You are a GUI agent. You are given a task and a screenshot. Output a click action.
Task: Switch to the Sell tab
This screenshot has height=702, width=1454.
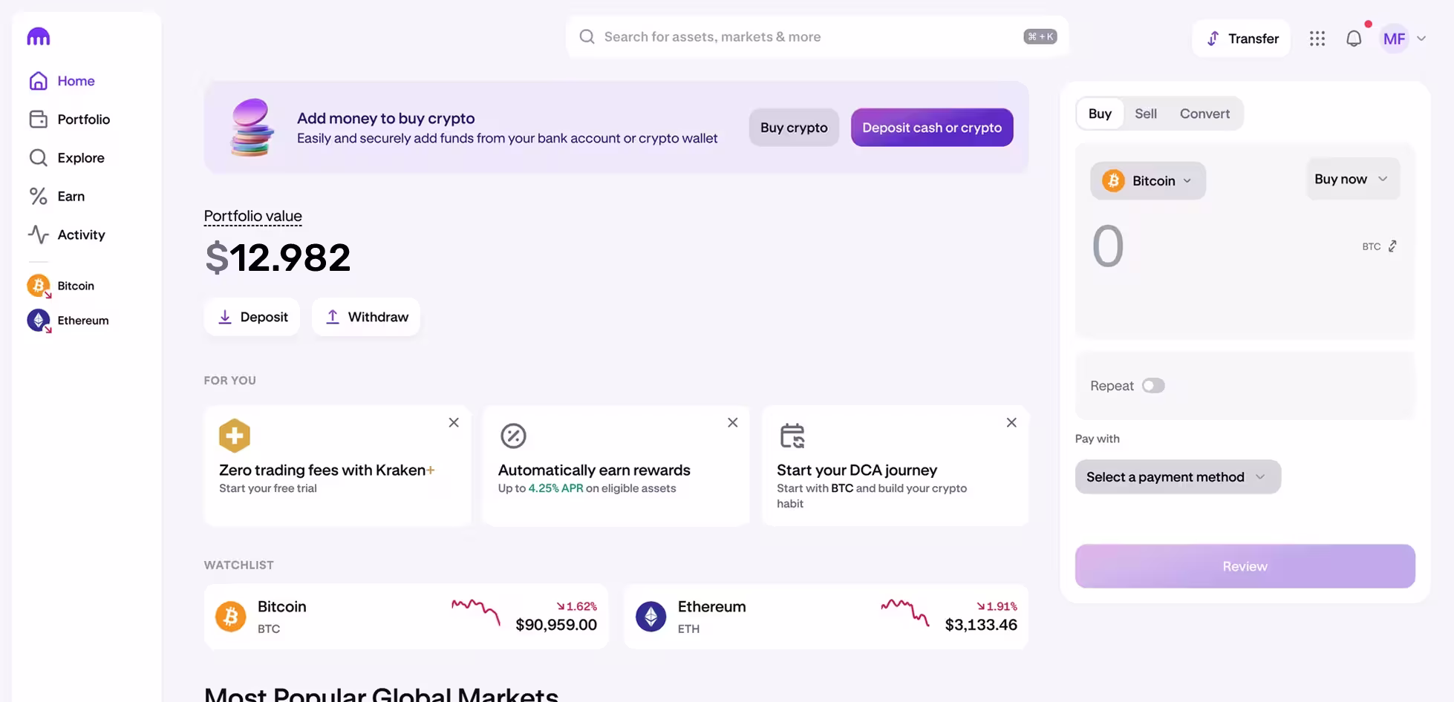pyautogui.click(x=1146, y=114)
